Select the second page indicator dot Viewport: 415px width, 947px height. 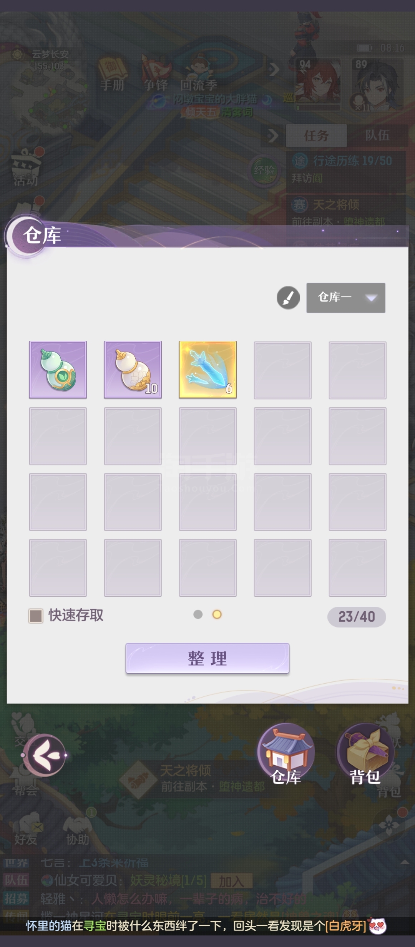tap(217, 614)
